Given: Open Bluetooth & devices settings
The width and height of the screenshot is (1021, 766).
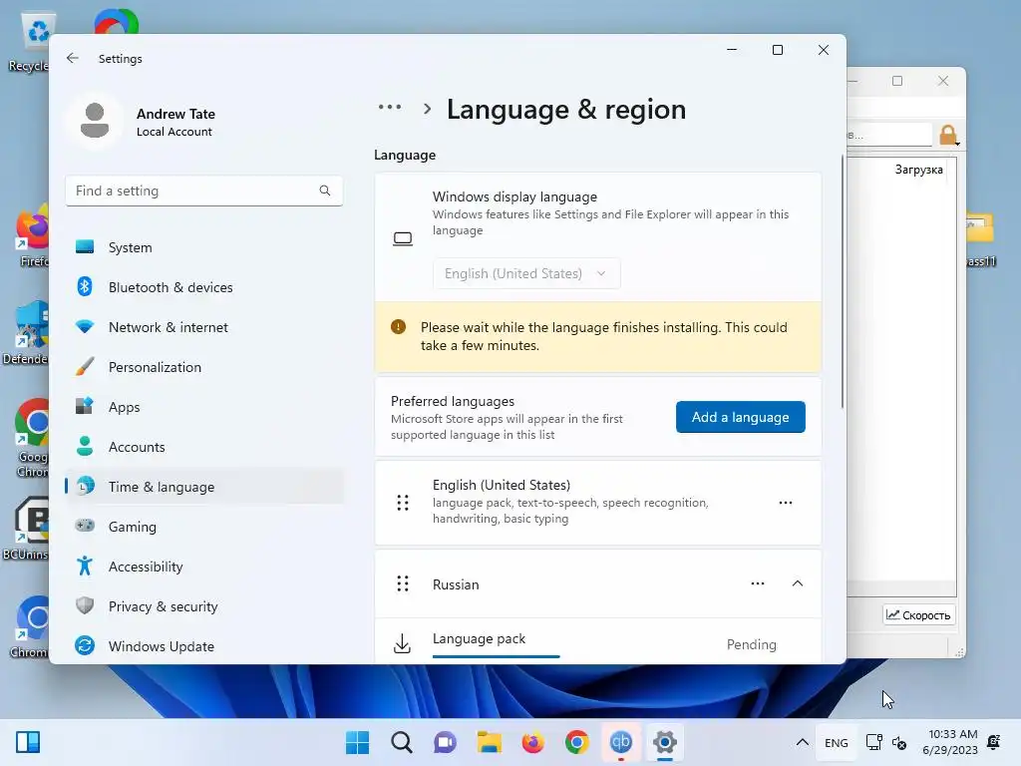Looking at the screenshot, I should [203, 287].
